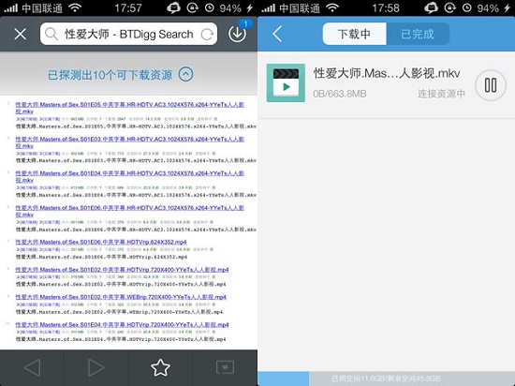Open the S01E02 HDTVrip 720X400 mp4 link
The image size is (515, 386).
tap(122, 270)
